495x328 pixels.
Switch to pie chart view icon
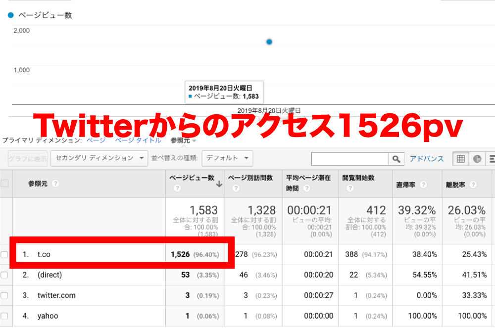click(x=477, y=159)
